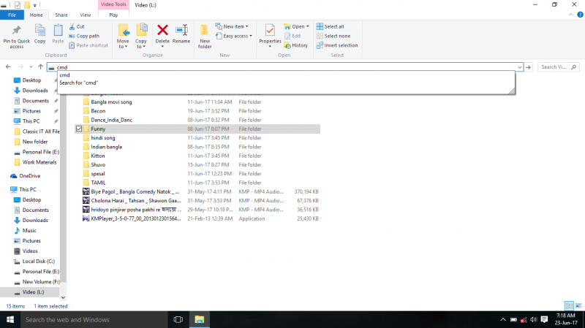
Task: Open the Action Center notifications icon
Action: 544,319
